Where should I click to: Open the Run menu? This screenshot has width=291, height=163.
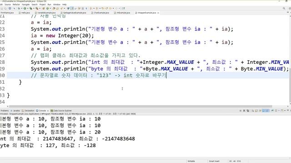tap(50, 5)
